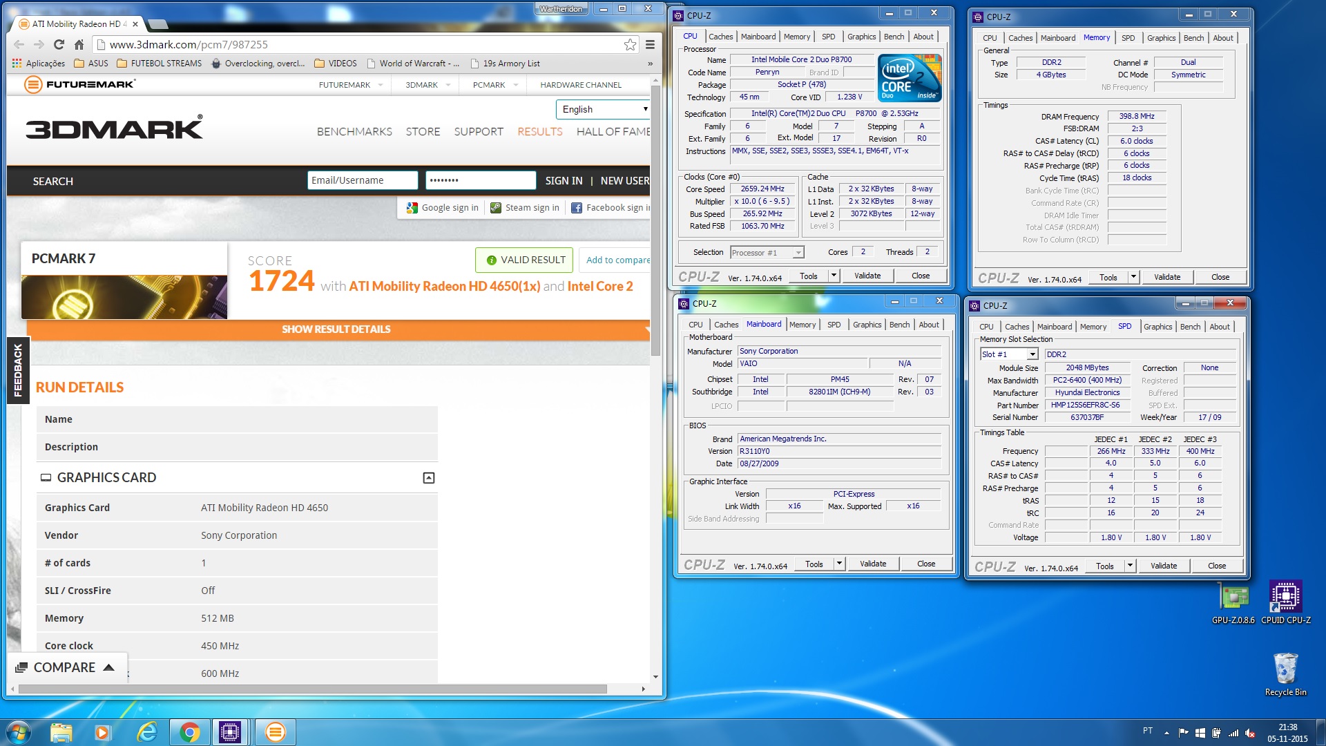Viewport: 1326px width, 746px height.
Task: Click system clock 21:38
Action: point(1287,727)
